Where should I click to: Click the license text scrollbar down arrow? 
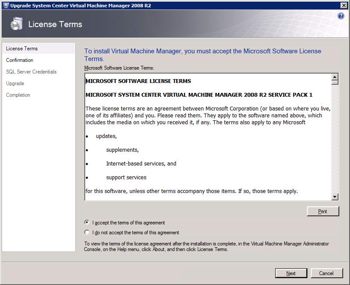coord(335,196)
